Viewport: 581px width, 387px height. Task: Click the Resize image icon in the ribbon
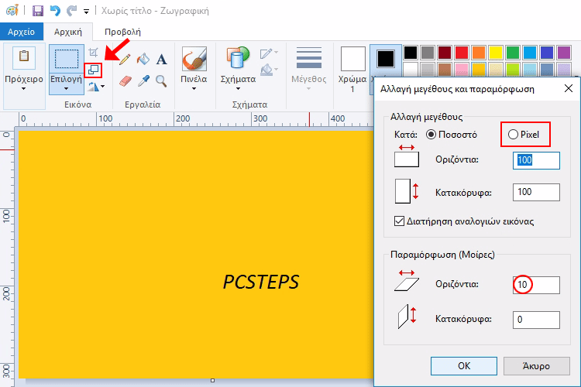(x=93, y=70)
